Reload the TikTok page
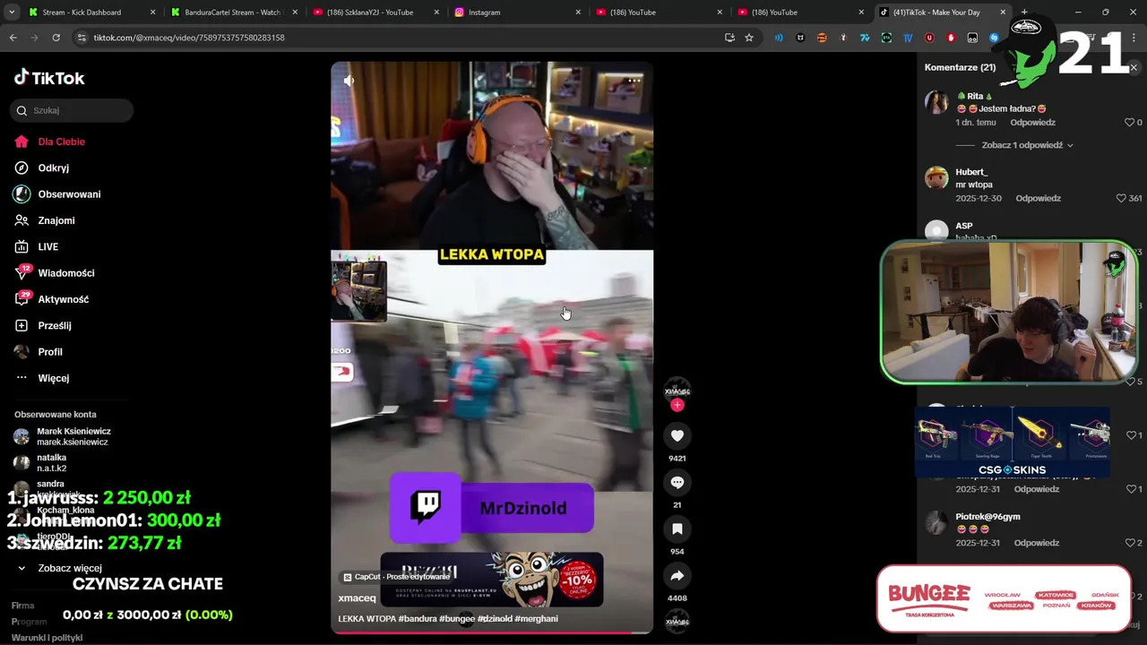1147x645 pixels. pos(56,38)
